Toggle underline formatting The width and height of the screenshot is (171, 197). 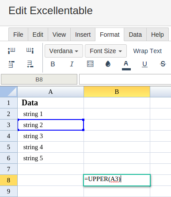[144, 64]
